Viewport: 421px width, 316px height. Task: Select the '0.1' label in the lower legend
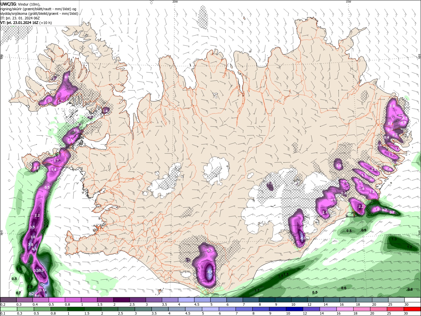point(3,314)
